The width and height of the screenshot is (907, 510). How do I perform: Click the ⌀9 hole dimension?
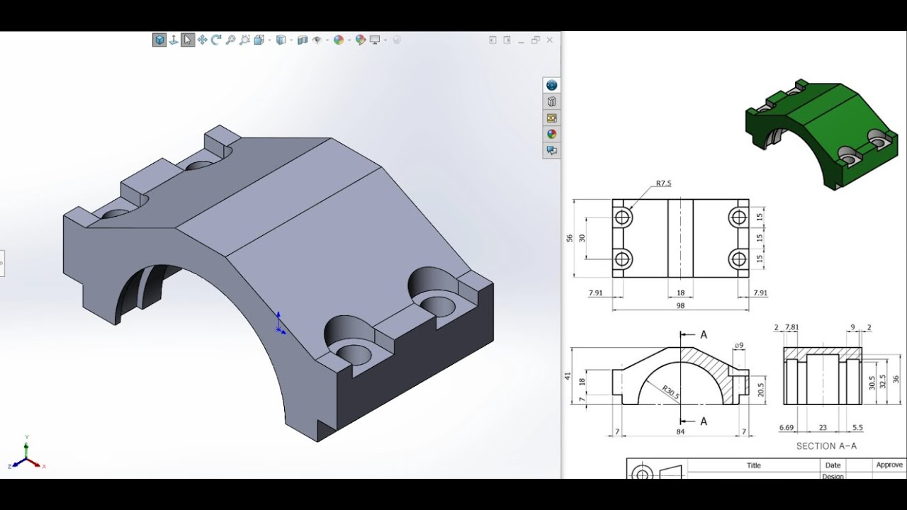pos(738,346)
